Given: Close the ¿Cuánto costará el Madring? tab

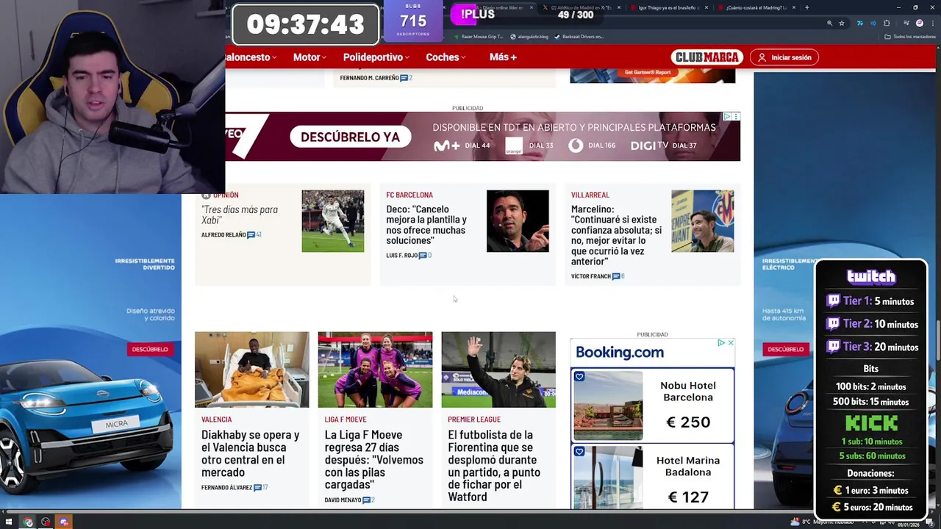Looking at the screenshot, I should (794, 7).
